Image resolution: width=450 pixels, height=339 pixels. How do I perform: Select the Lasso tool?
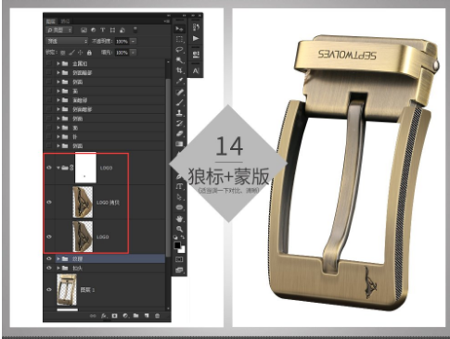[x=180, y=50]
